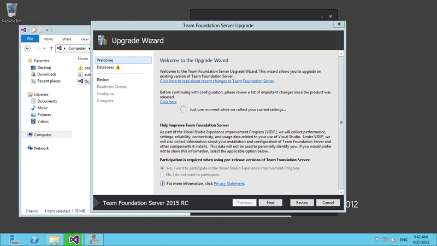Image resolution: width=437 pixels, height=246 pixels.
Task: Click the Upgrade Wizard server header icon
Action: coord(103,40)
